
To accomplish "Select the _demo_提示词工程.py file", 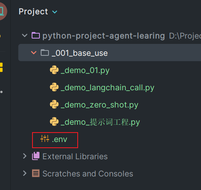I will 100,122.
